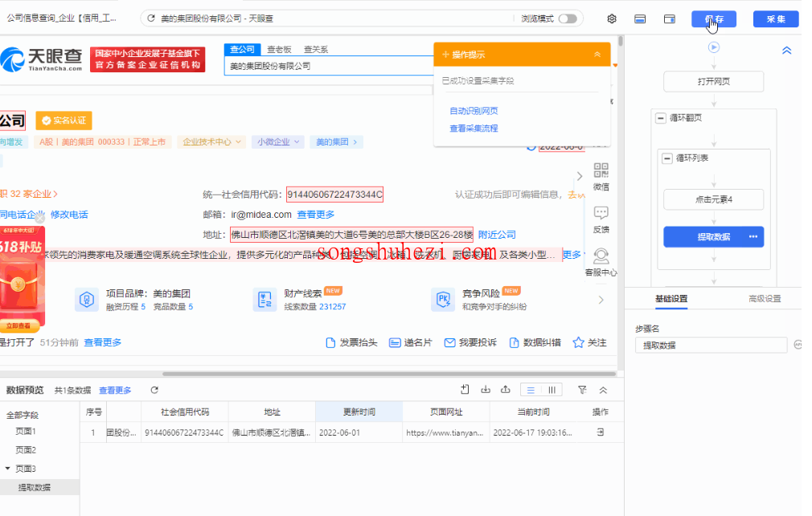Click the company search box with 美的集团股份有限公司
This screenshot has width=812, height=516.
click(329, 66)
